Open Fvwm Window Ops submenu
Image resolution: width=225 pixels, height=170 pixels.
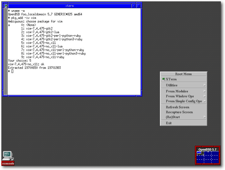pyautogui.click(x=184, y=96)
